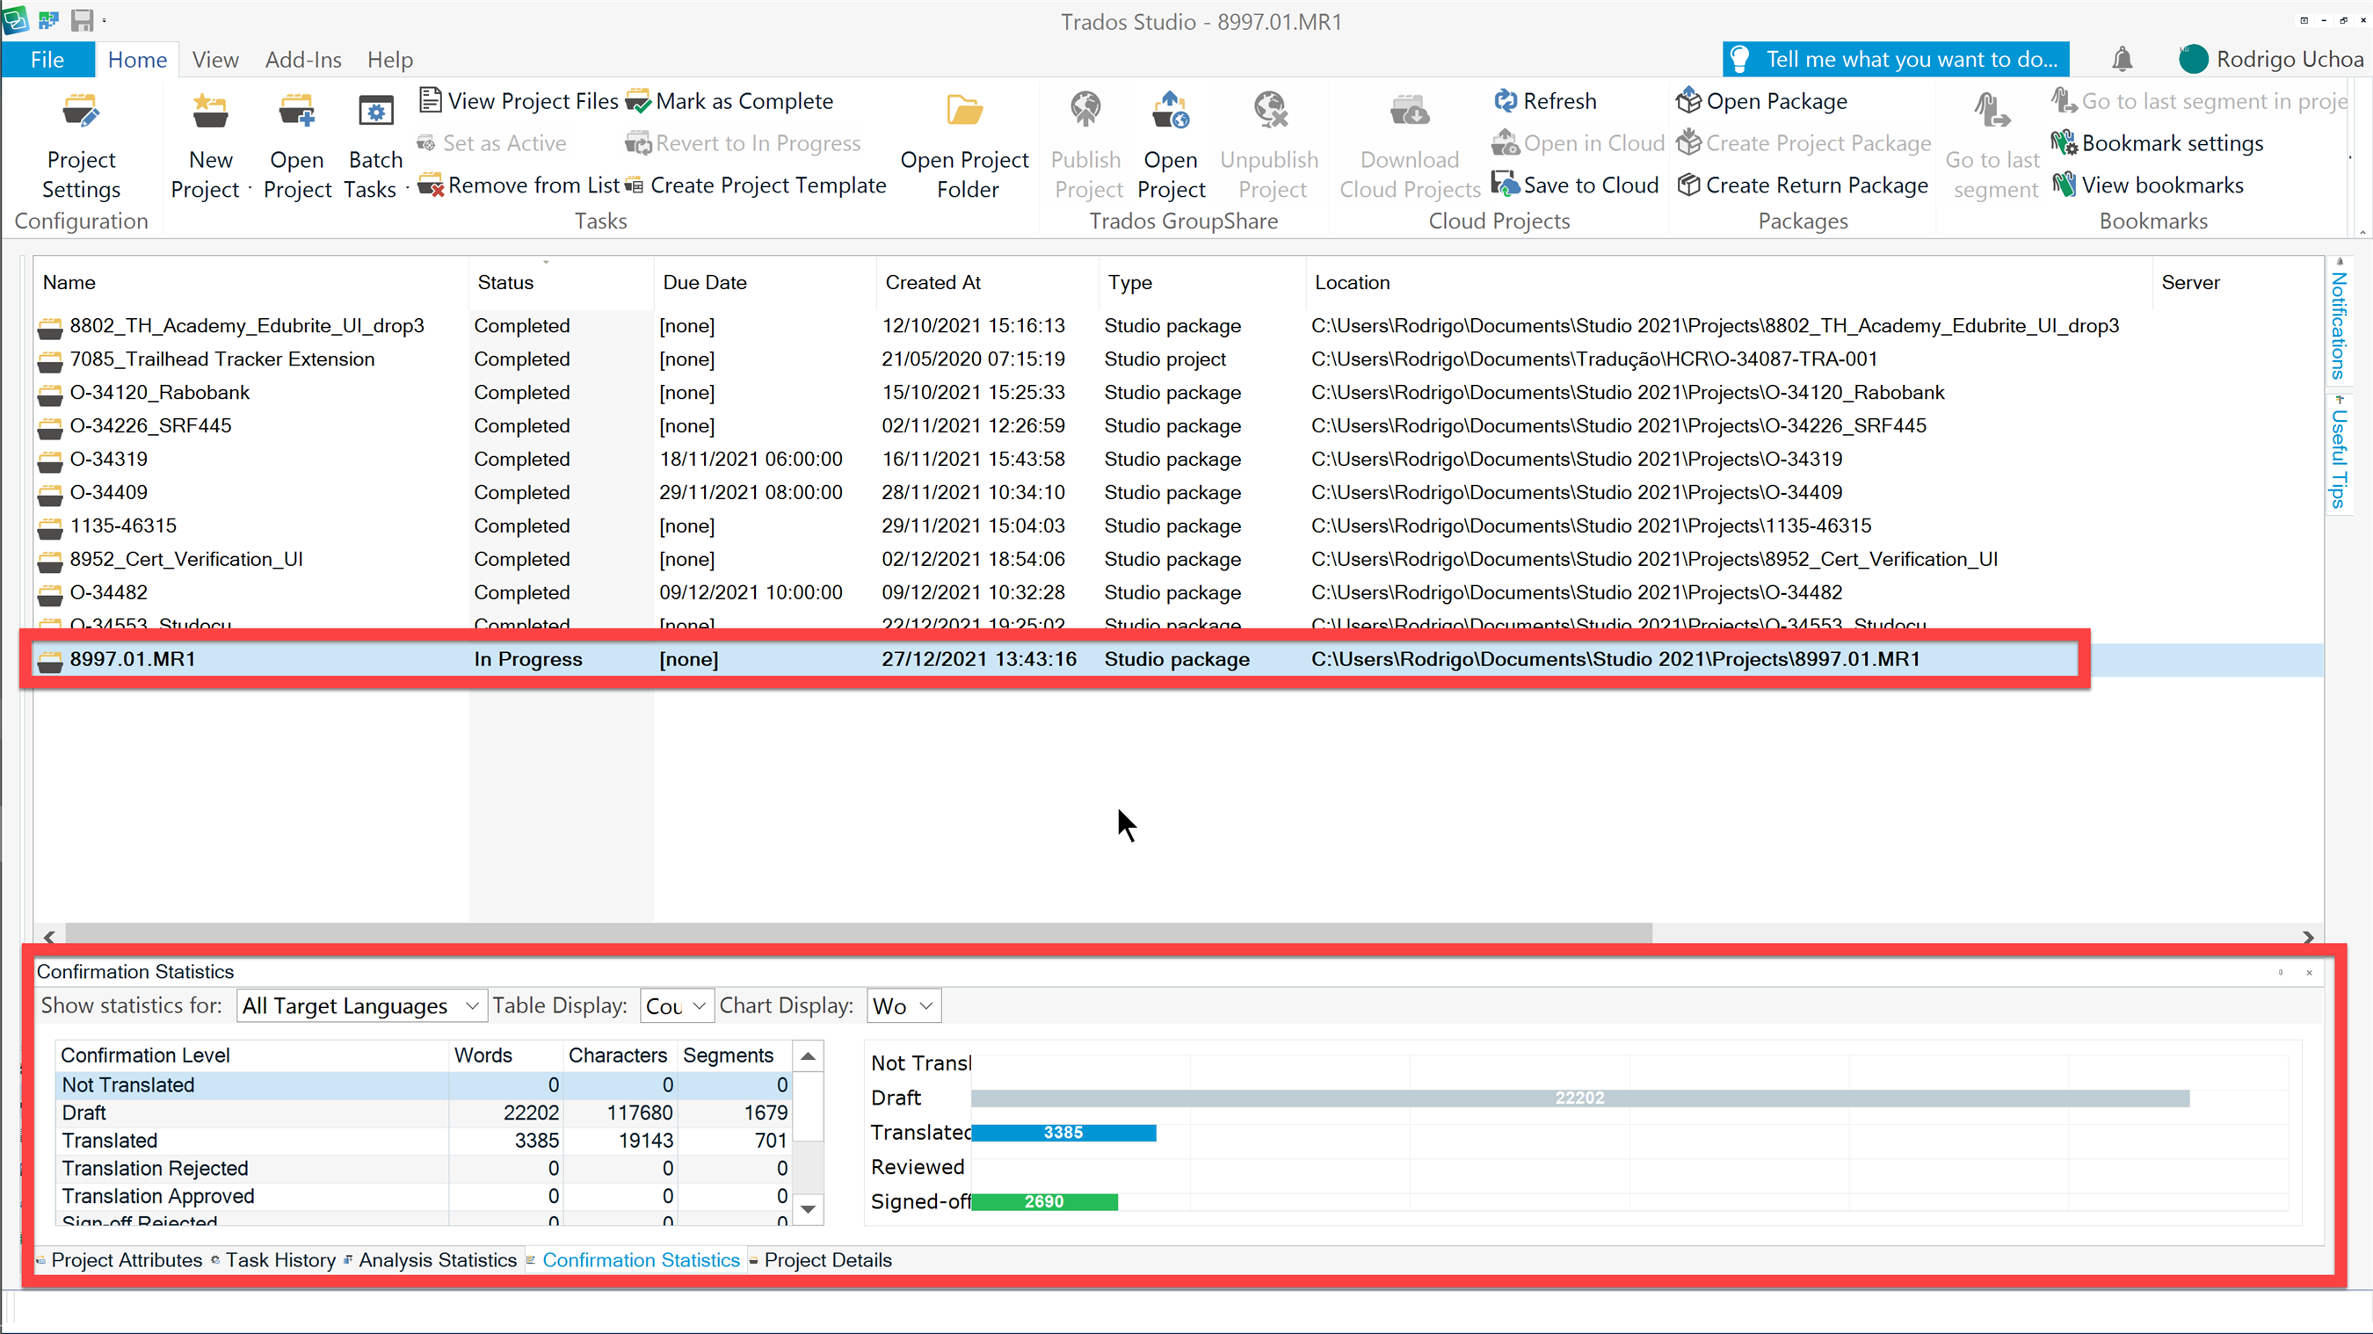Select project O-34120_Rabobank
The image size is (2373, 1334).
point(1178,393)
